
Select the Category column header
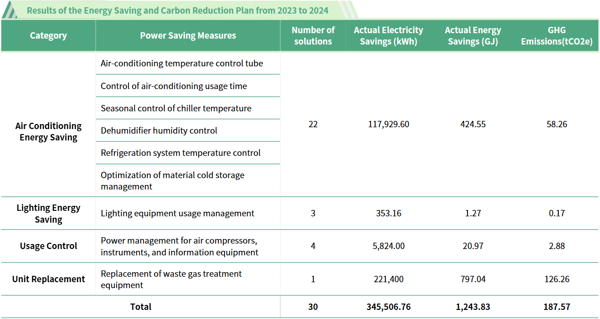coord(48,35)
